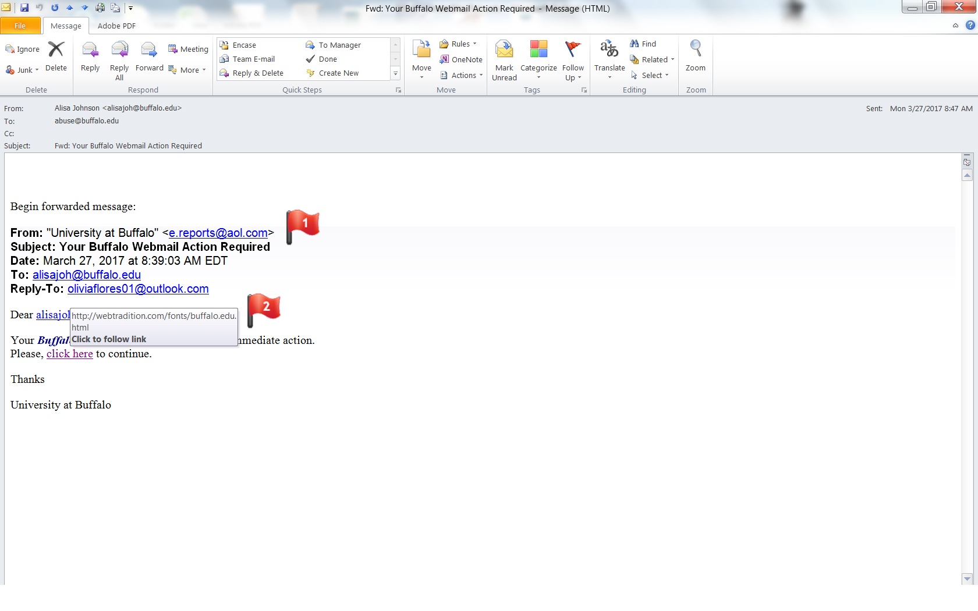Click the Save icon in quick access toolbar
Image resolution: width=978 pixels, height=611 pixels.
(24, 8)
